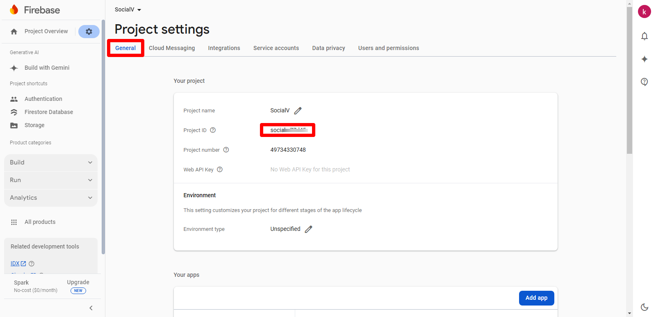The height and width of the screenshot is (317, 656).
Task: Open the SocialV project selector dropdown
Action: 128,9
